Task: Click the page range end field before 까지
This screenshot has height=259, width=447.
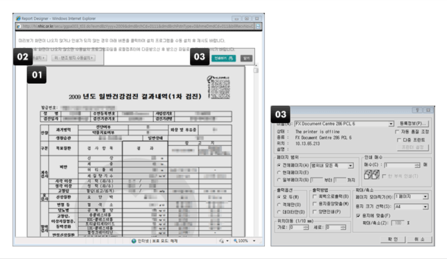Action: (340, 180)
